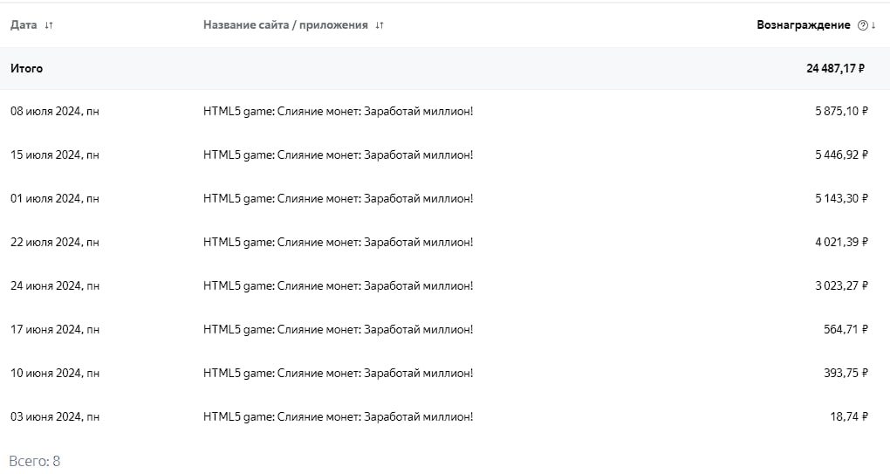Click the Вознаграждение column header label
890x474 pixels.
[x=803, y=25]
